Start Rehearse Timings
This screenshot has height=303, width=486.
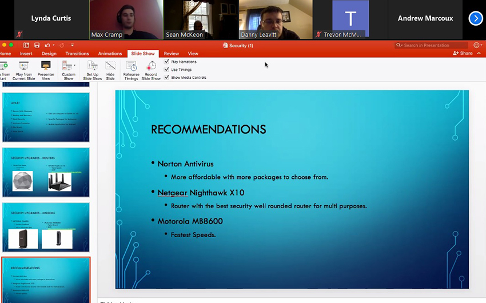131,70
